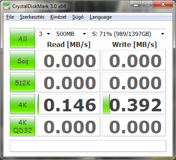Click the CrystalDiskMark title bar icon
The height and width of the screenshot is (160, 176).
coord(7,6)
